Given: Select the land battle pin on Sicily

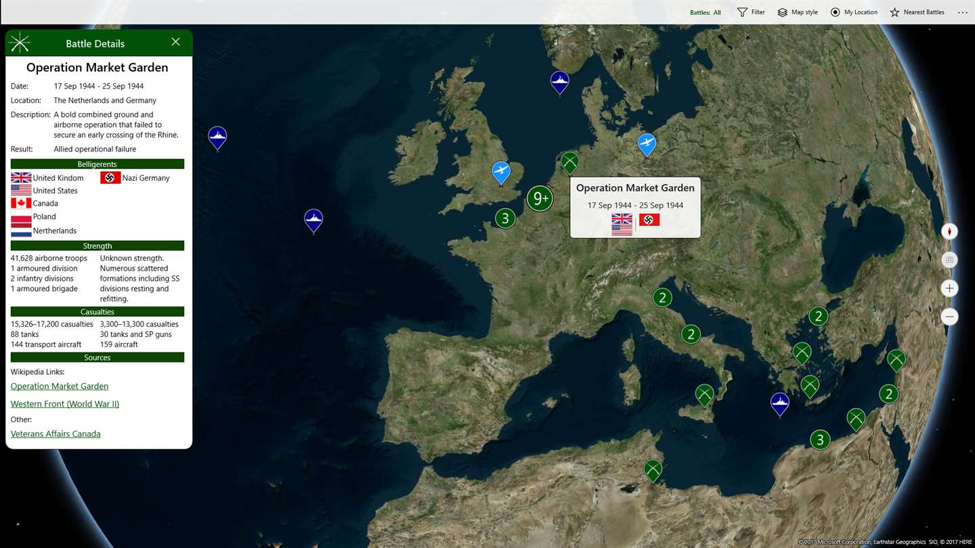Looking at the screenshot, I should [x=704, y=394].
